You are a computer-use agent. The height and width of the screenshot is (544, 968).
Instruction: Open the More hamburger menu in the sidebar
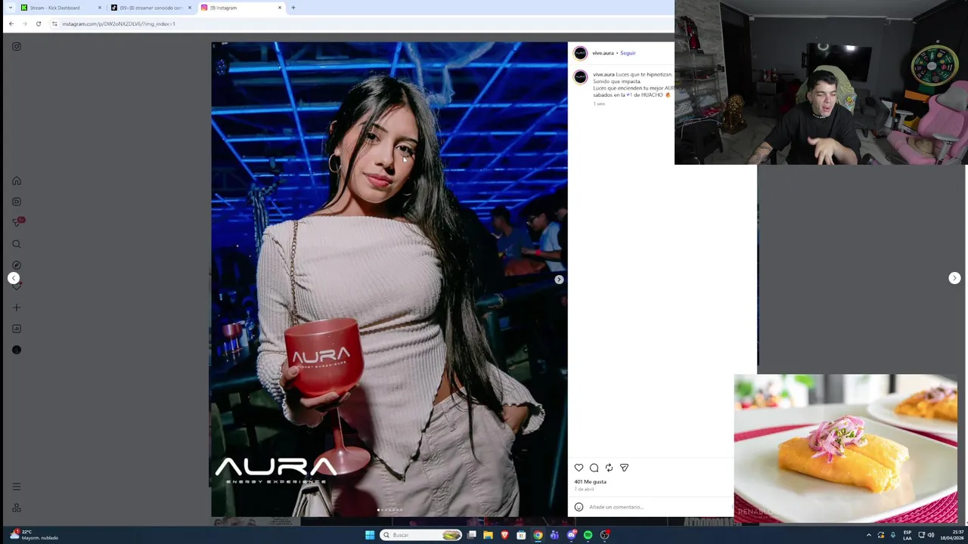[x=17, y=487]
